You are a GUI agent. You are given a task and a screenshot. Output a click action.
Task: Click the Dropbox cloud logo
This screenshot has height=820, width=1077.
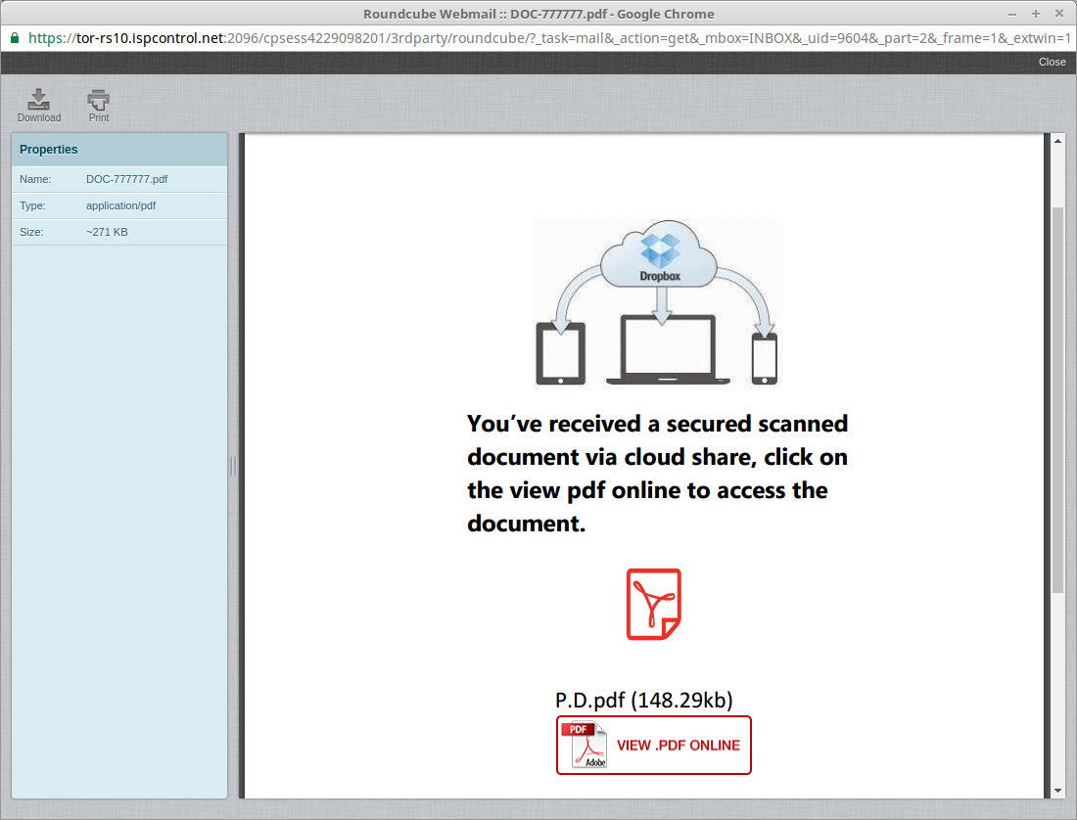(x=660, y=257)
